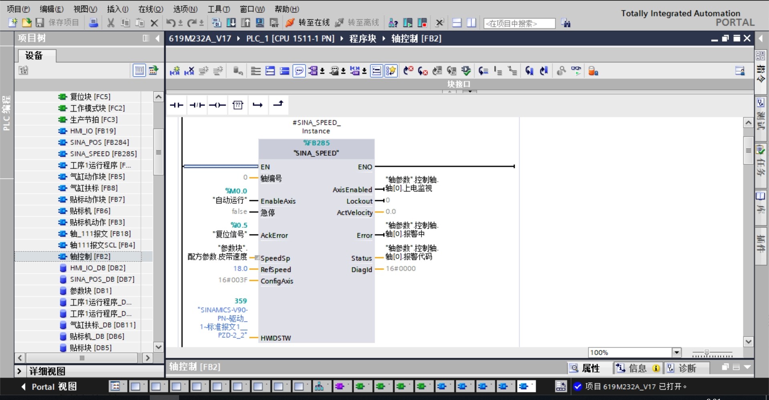The height and width of the screenshot is (400, 769).
Task: Click split editor vertically icon
Action: click(x=471, y=23)
